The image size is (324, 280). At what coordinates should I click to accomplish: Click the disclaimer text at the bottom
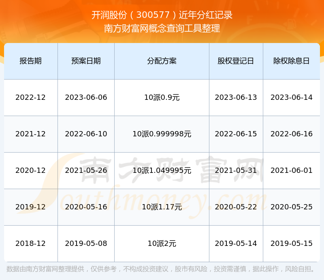[x=160, y=269]
